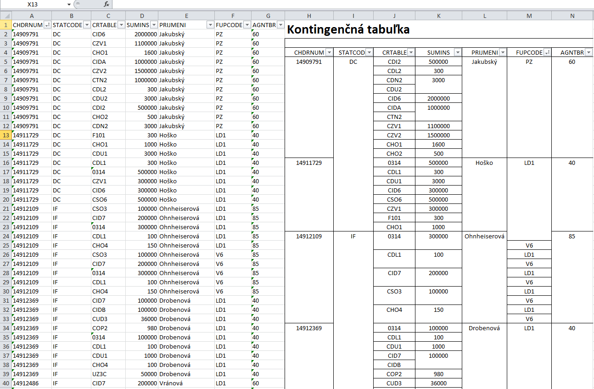Select cell E21 containing Ohnheiserová
594x389 pixels.
coord(186,209)
